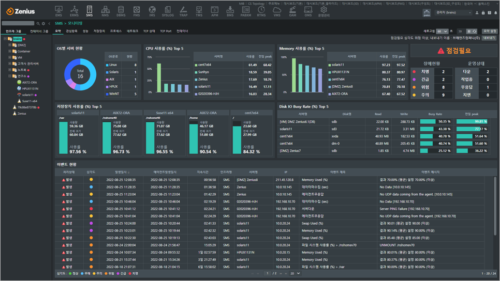Collapse the 연구소 tree folder
The image size is (500, 281).
(10, 76)
